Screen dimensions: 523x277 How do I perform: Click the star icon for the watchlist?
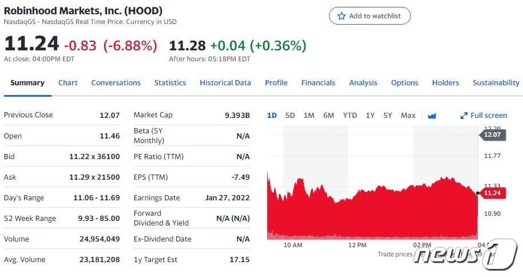click(342, 16)
